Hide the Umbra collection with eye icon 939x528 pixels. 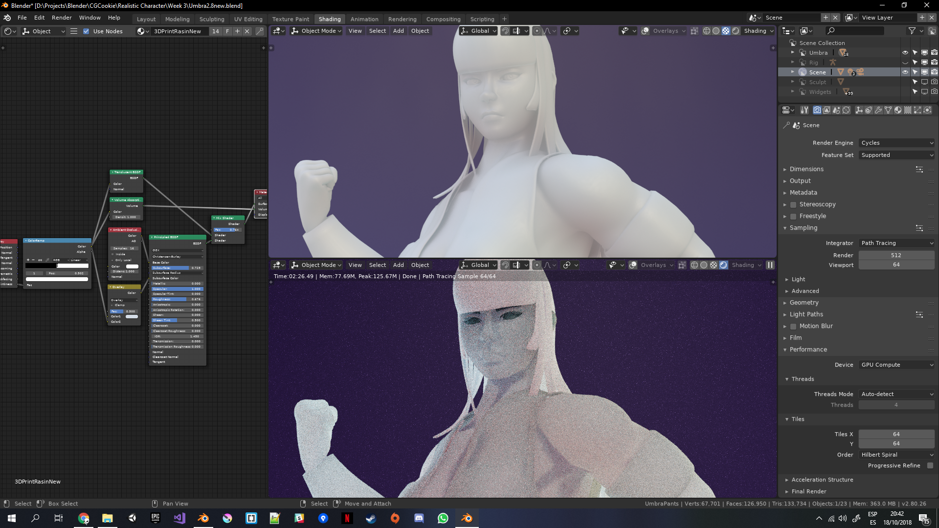[905, 52]
